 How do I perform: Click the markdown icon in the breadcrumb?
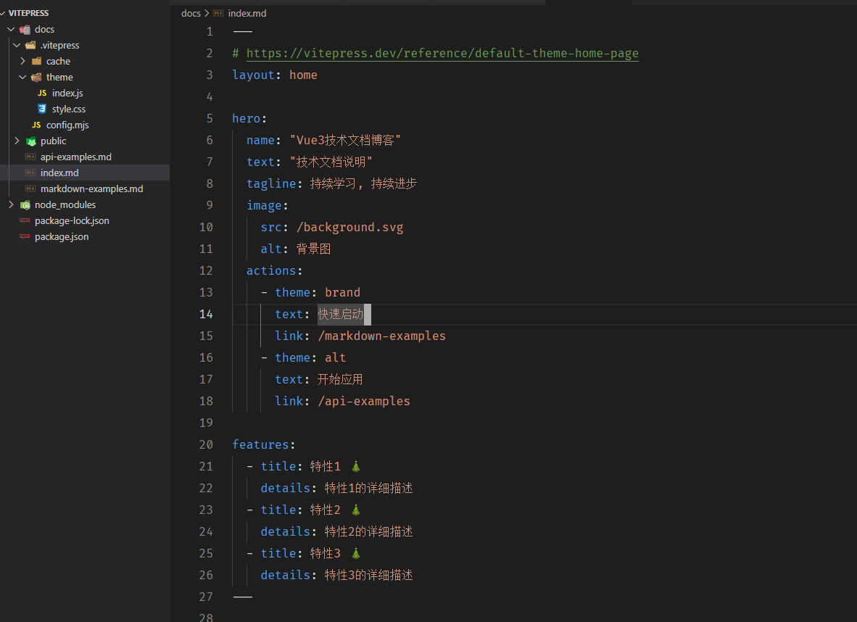(x=218, y=13)
